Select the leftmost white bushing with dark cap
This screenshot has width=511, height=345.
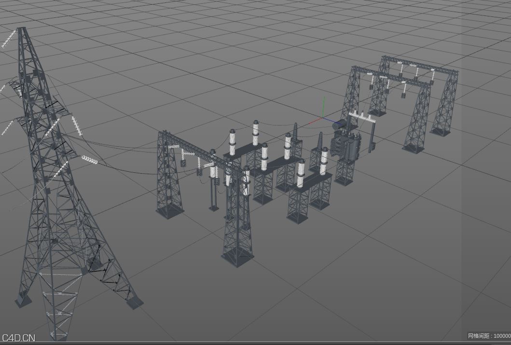coord(232,142)
